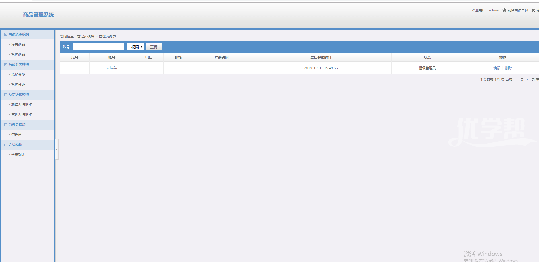Collapse the 商品分类模块 section
This screenshot has width=539, height=262.
[5, 64]
